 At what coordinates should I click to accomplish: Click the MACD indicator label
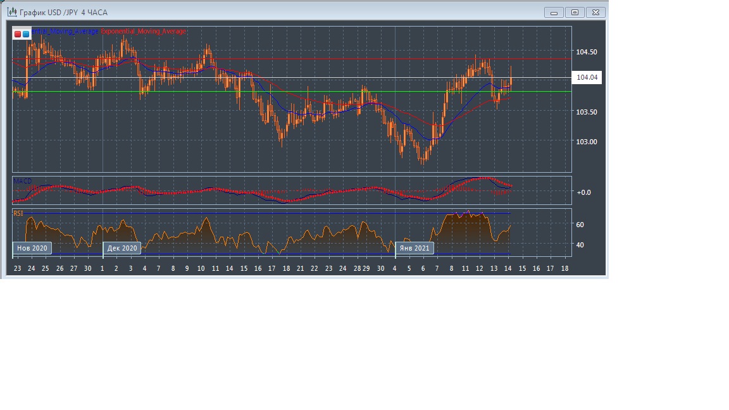click(23, 181)
